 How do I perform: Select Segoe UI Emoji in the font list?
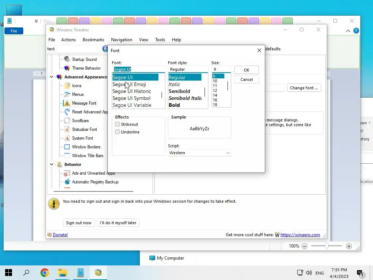[136, 84]
